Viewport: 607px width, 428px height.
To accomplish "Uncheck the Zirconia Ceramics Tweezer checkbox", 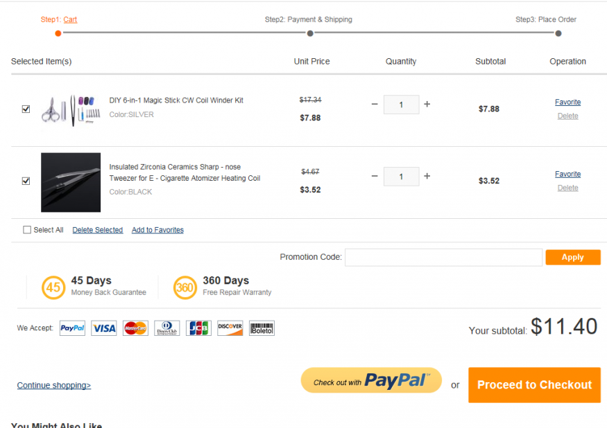I will [x=26, y=181].
